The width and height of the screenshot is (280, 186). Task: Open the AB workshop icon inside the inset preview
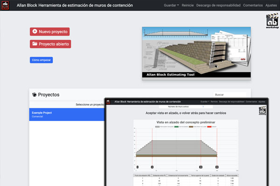coord(262,111)
